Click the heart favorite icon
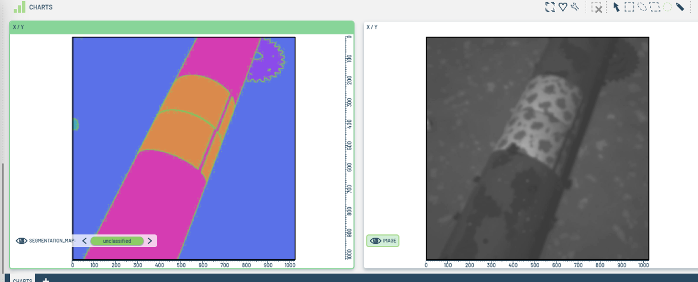Screen dimensions: 698x282 coord(562,7)
